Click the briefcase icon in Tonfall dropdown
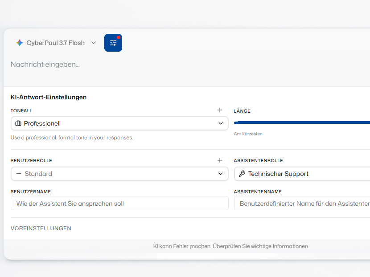The height and width of the screenshot is (277, 370). coord(18,123)
